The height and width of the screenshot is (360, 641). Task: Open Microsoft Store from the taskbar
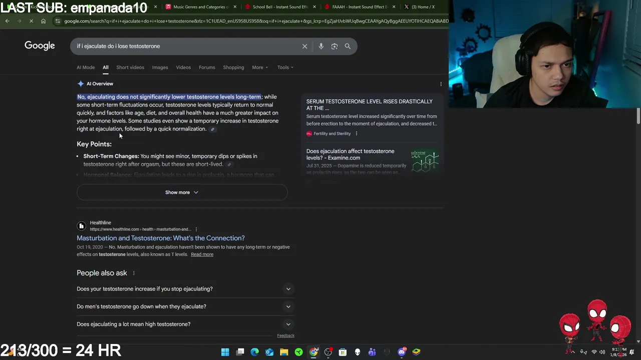[343, 352]
